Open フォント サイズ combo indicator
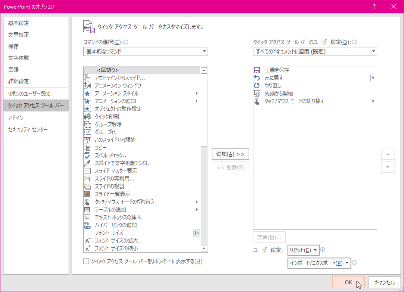Screen dimensions: 404x292 pos(196,233)
